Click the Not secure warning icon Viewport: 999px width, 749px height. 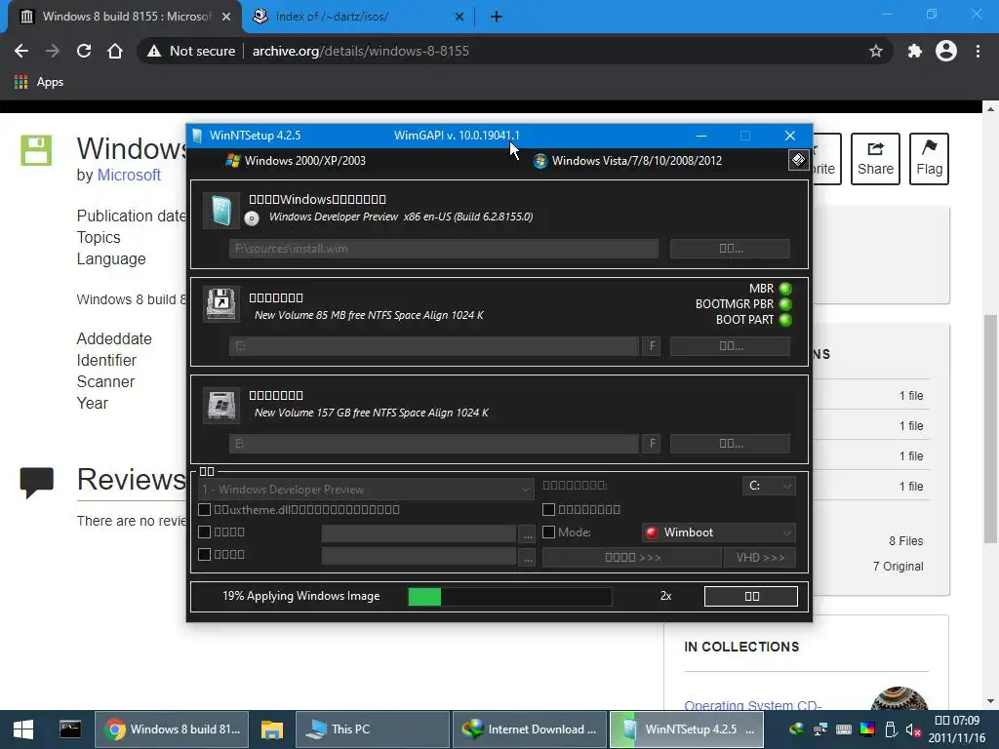click(x=153, y=51)
